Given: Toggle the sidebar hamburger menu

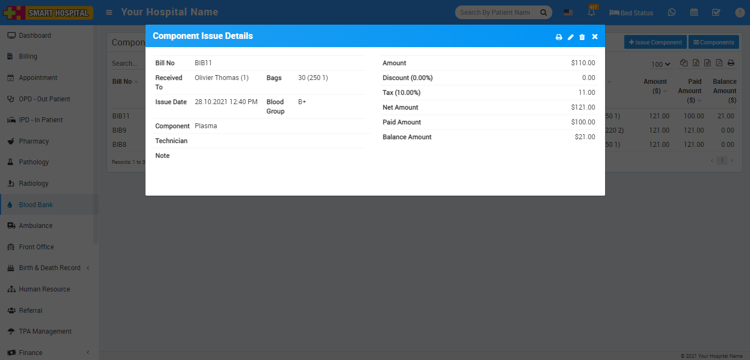Looking at the screenshot, I should pyautogui.click(x=109, y=12).
